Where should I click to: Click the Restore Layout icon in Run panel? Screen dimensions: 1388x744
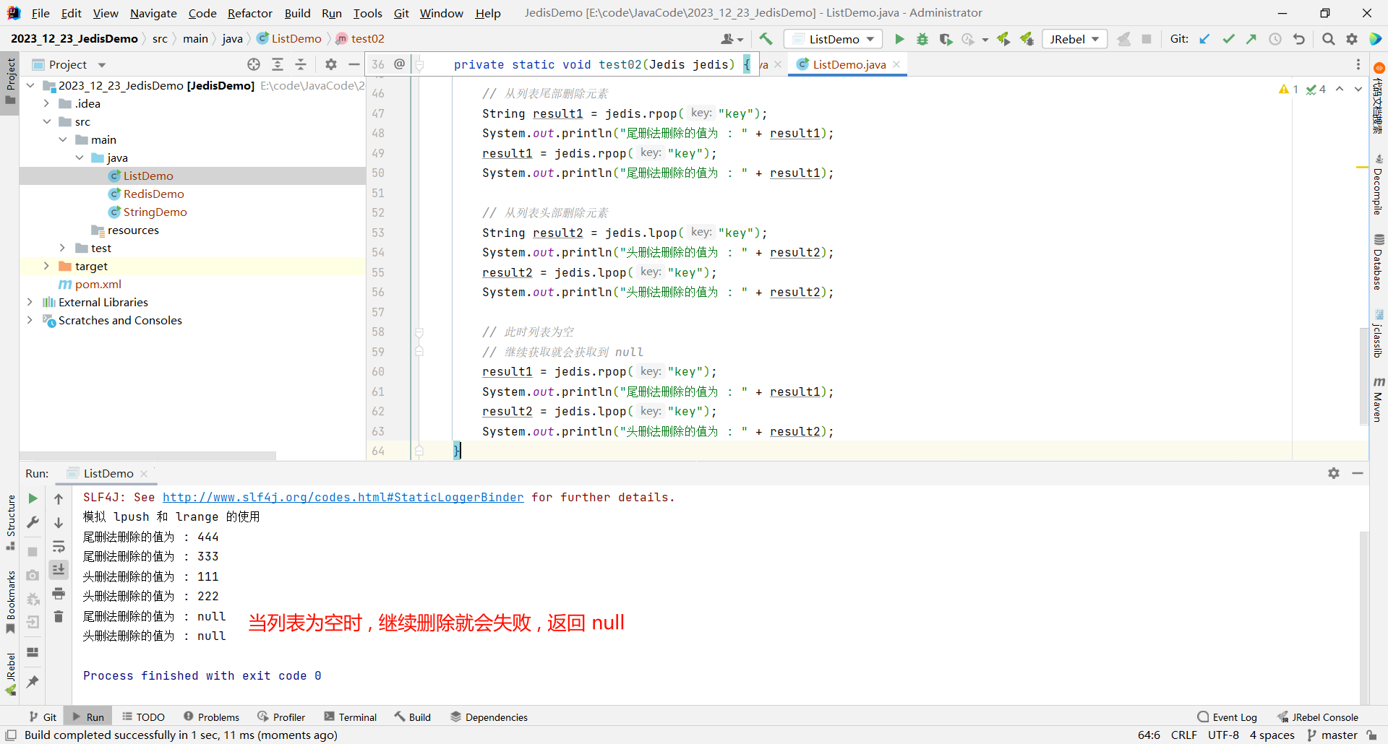click(x=33, y=652)
